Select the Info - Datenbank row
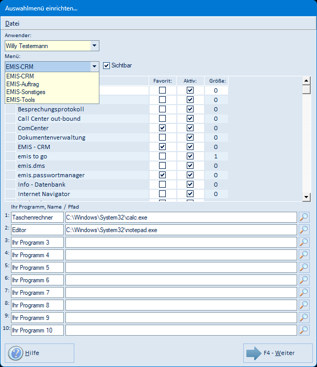The image size is (317, 367). [x=117, y=185]
